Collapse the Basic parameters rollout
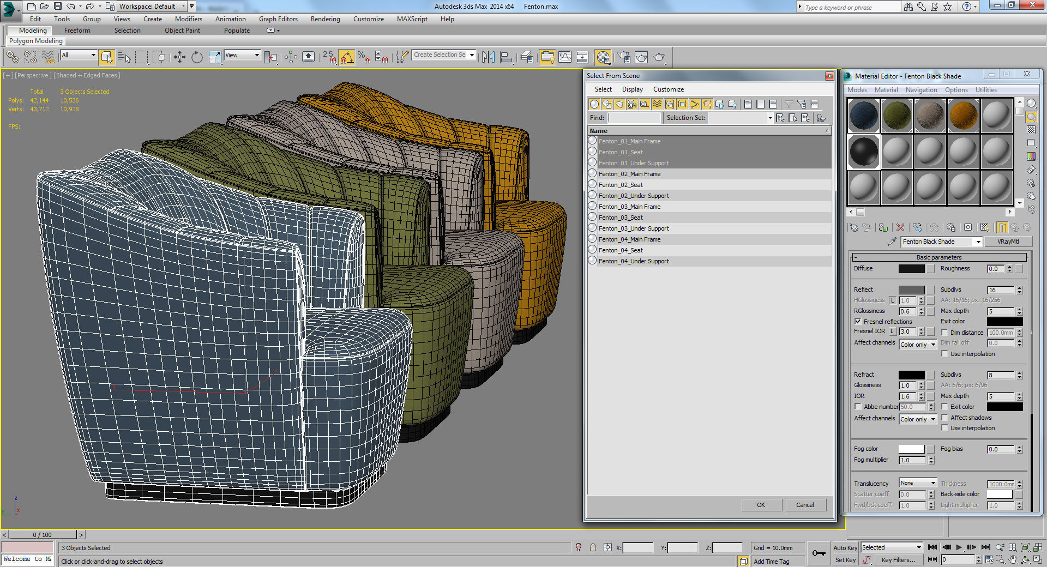The height and width of the screenshot is (567, 1047). [939, 257]
